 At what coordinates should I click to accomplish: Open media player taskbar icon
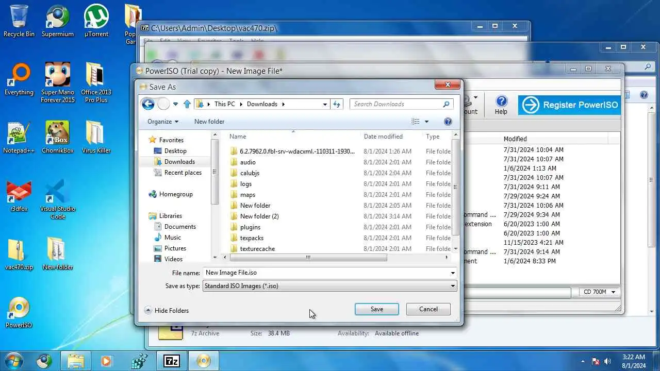tap(106, 361)
